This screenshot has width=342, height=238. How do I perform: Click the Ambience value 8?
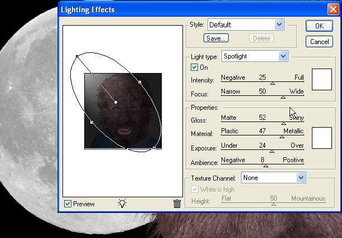pos(262,160)
